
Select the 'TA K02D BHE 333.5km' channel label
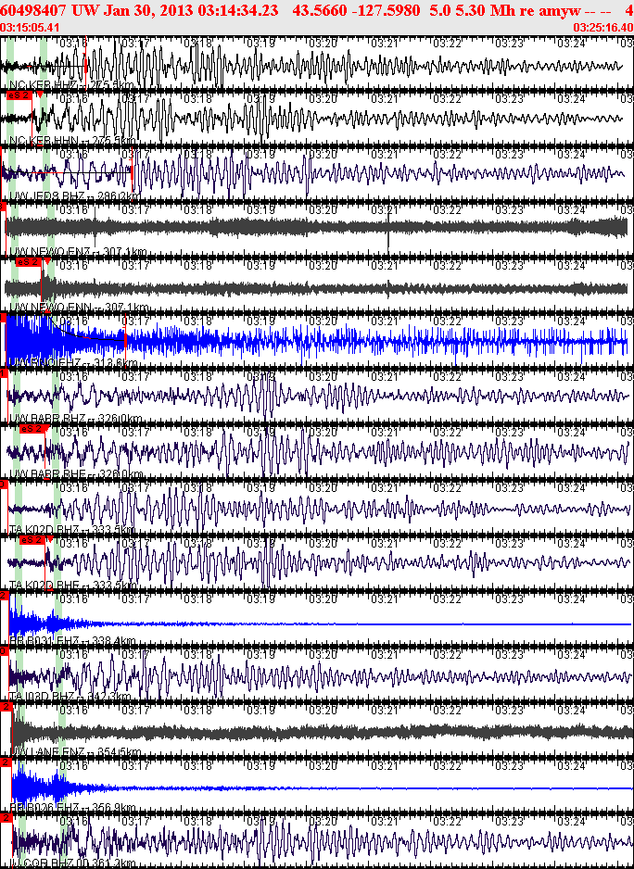click(x=72, y=585)
